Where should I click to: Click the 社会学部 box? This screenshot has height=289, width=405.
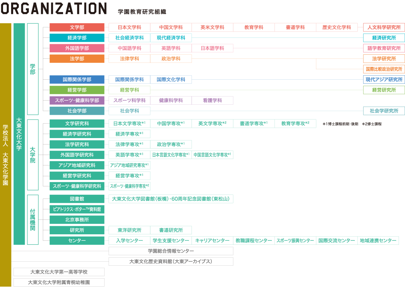tap(77, 111)
